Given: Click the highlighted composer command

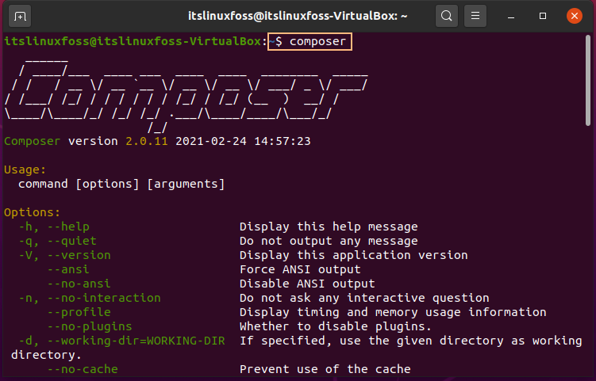Looking at the screenshot, I should [310, 41].
